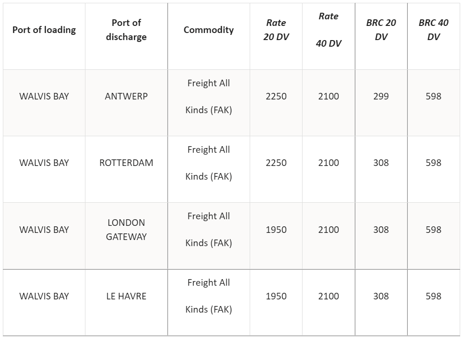Click the "Commodity" column header
The image size is (463, 339).
click(x=209, y=30)
